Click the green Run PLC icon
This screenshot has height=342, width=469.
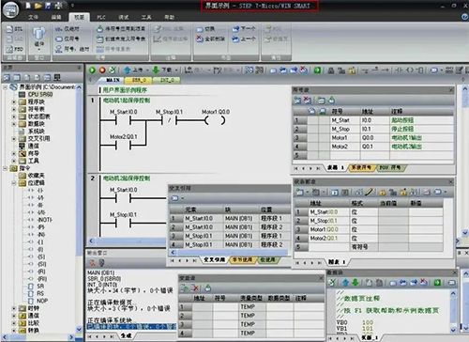click(92, 70)
